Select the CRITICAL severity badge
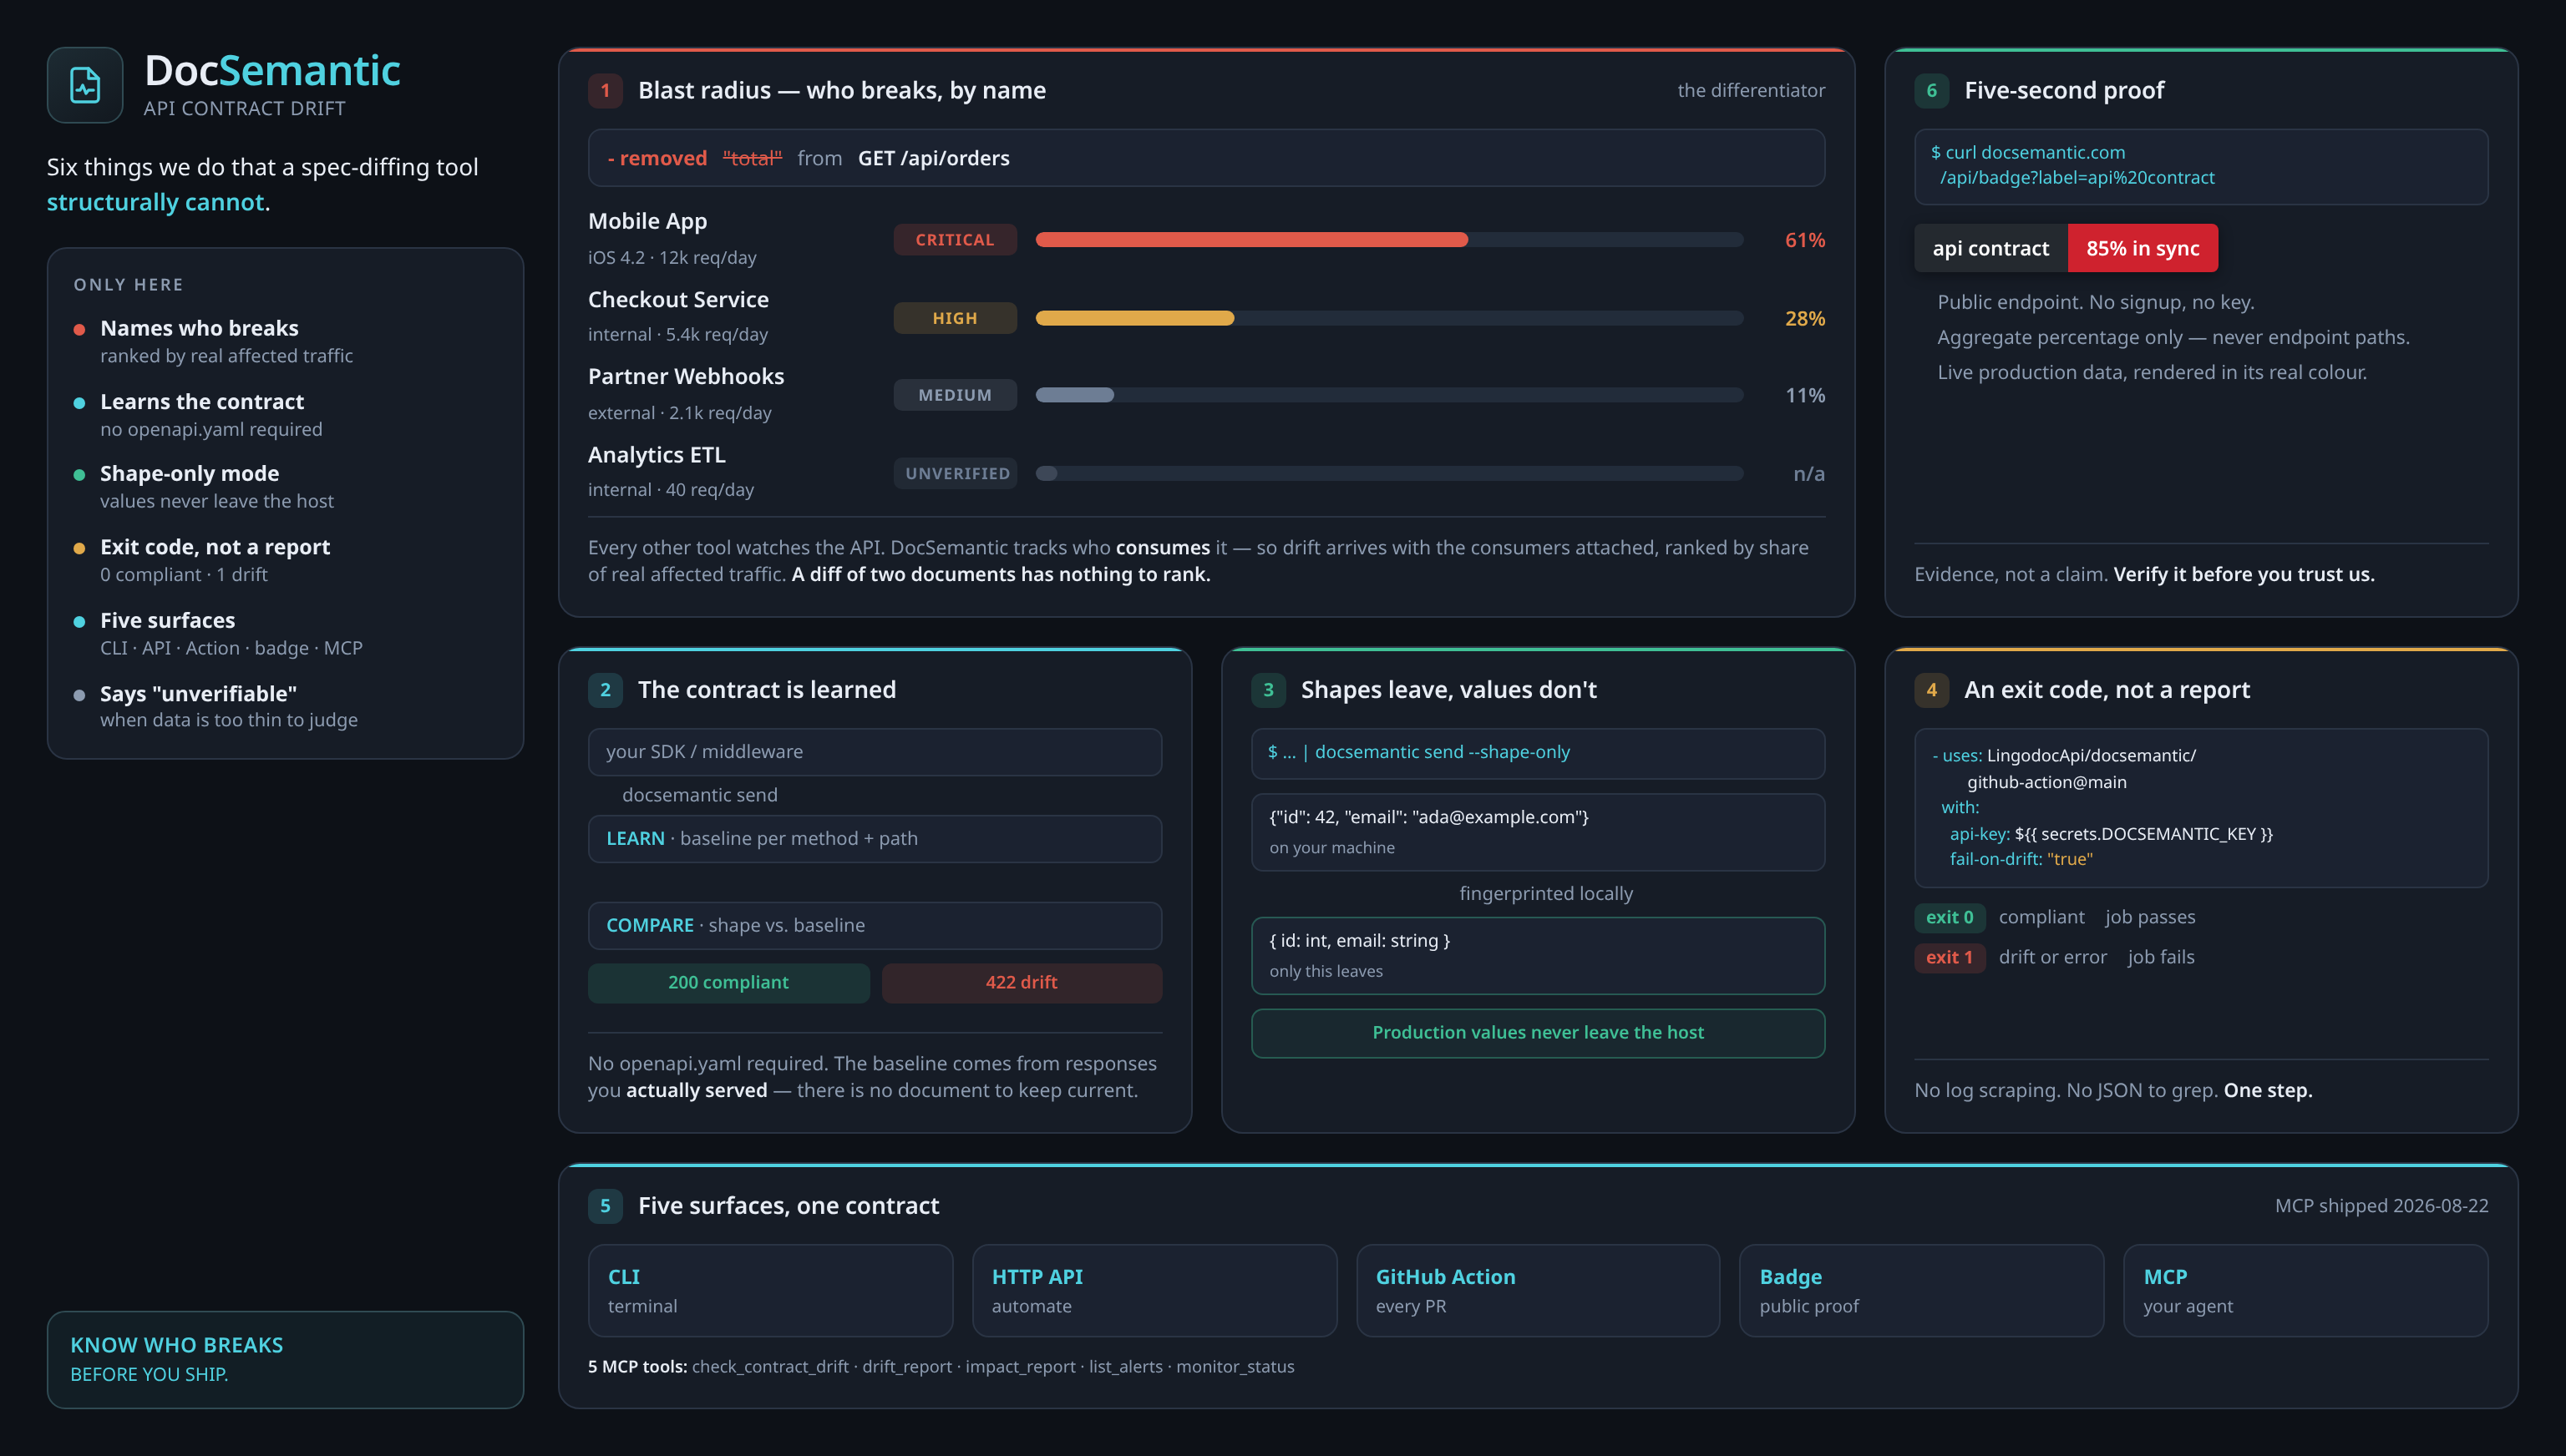This screenshot has height=1456, width=2566. (955, 240)
